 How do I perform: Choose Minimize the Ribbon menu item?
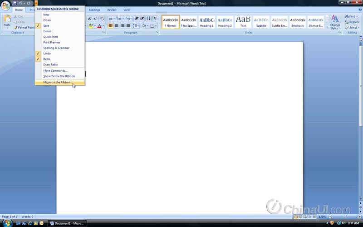57,83
